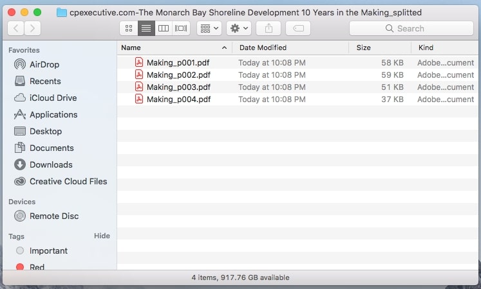
Task: Switch to list view
Action: [x=146, y=28]
